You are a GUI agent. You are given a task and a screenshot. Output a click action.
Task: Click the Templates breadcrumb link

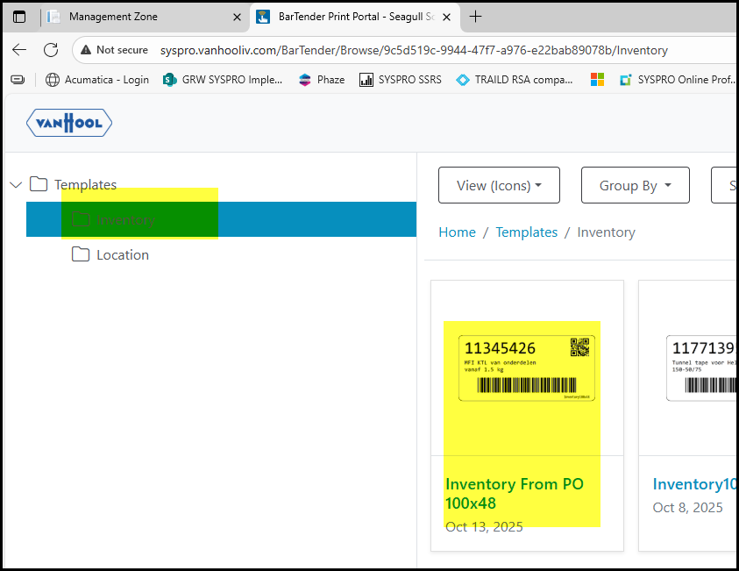coord(526,232)
